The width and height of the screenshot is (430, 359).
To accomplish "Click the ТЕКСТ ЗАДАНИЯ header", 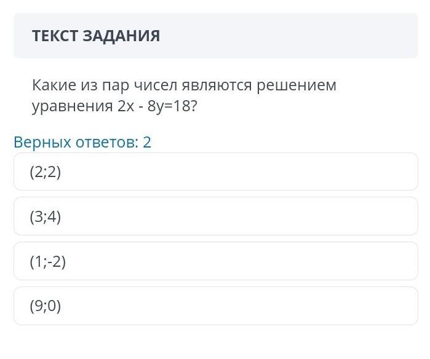I will coord(96,36).
